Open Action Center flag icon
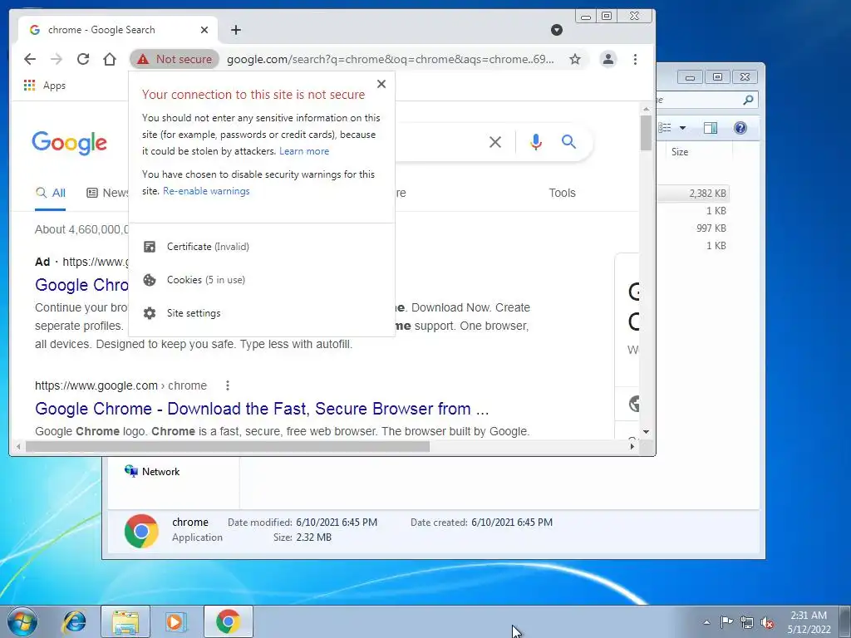851x638 pixels. pyautogui.click(x=726, y=622)
